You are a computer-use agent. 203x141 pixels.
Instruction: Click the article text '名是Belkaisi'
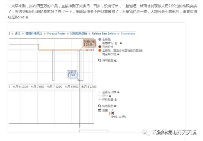click(18, 17)
